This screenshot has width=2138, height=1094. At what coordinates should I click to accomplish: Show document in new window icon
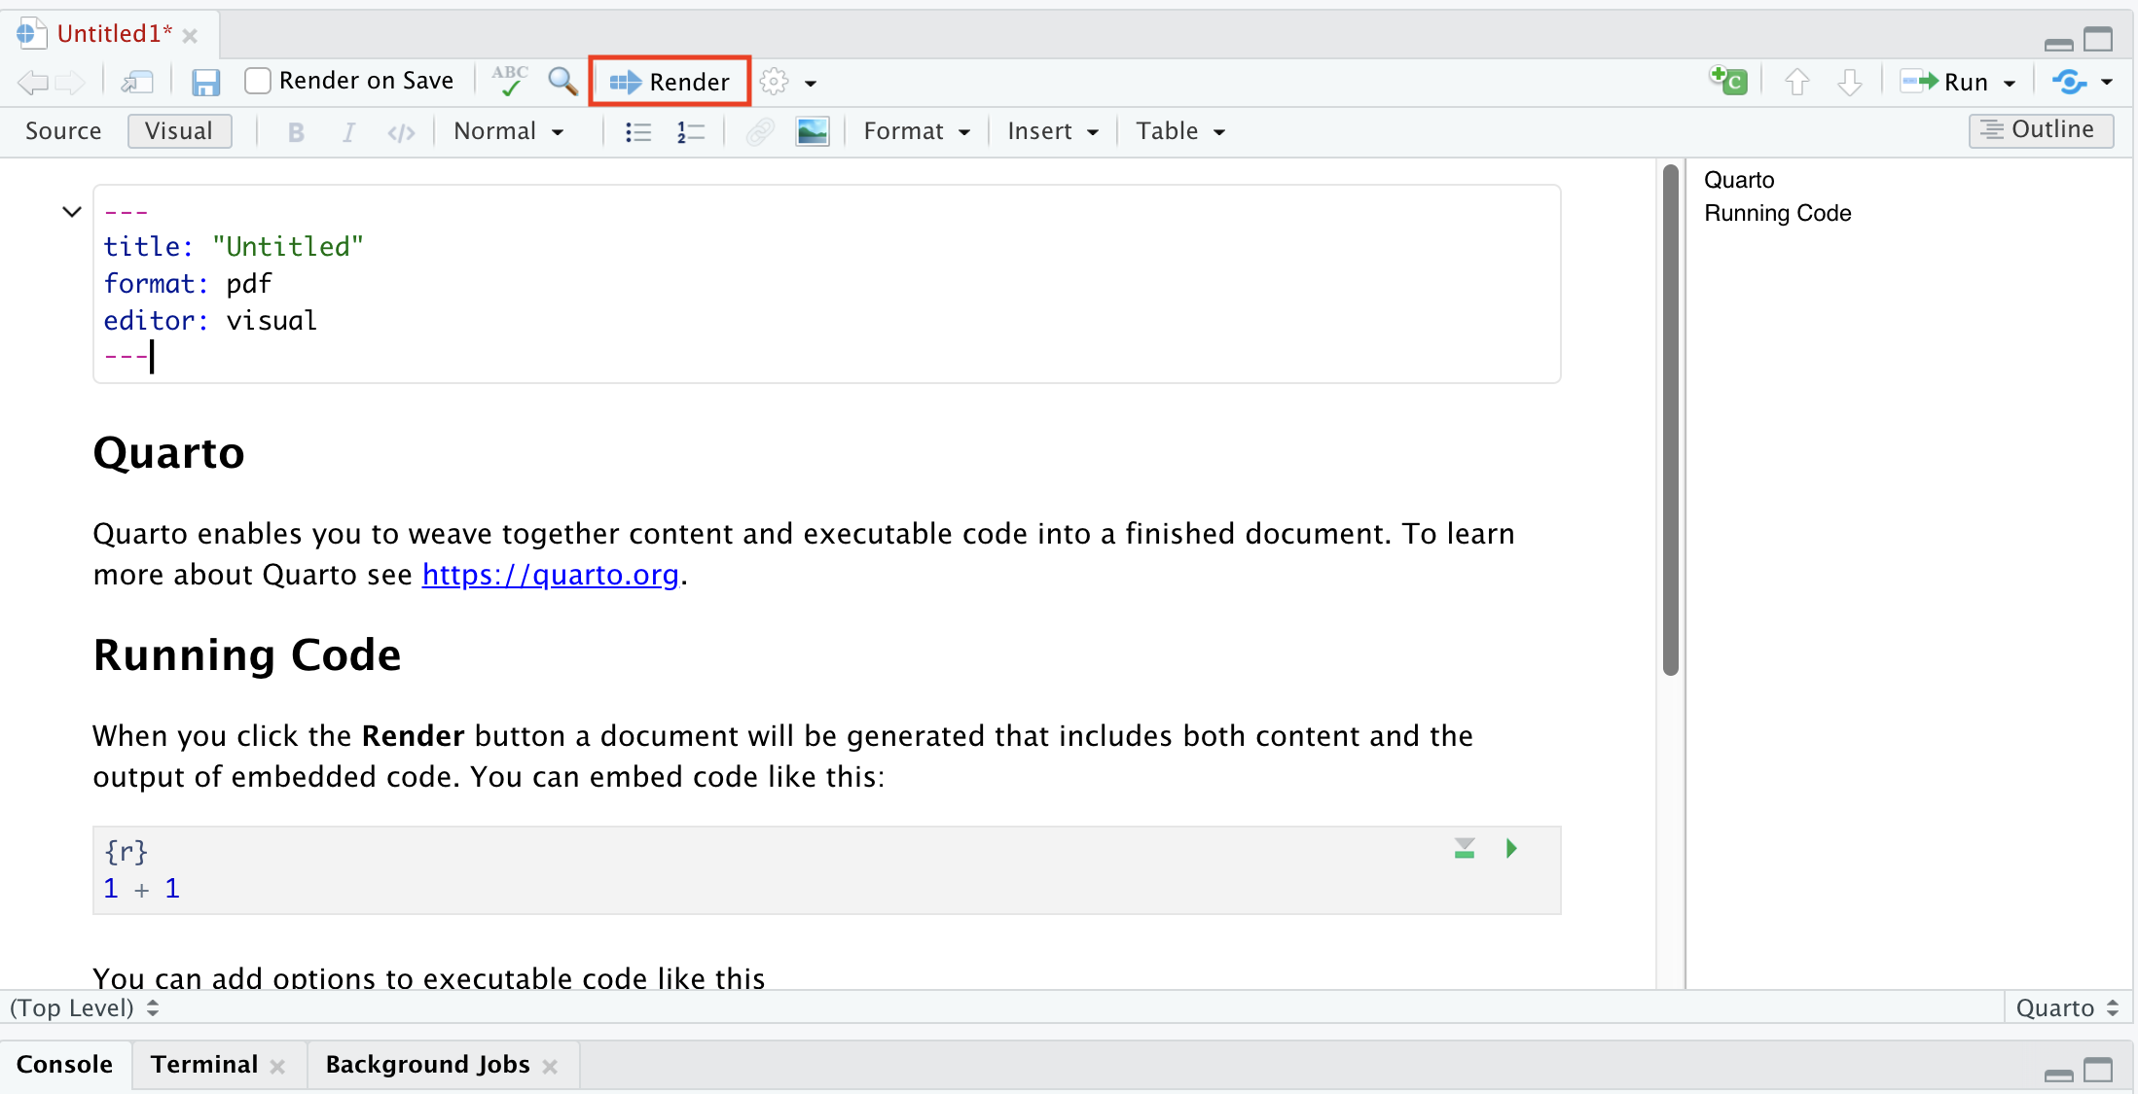pos(137,83)
